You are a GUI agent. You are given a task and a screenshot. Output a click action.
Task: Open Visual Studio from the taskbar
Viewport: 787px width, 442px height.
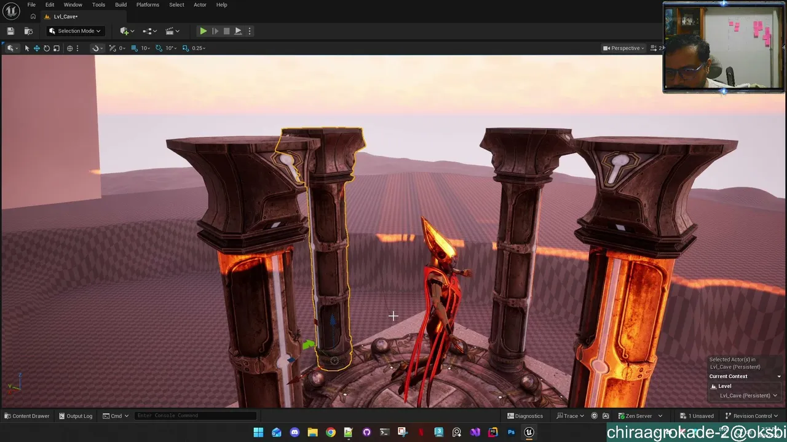click(475, 432)
